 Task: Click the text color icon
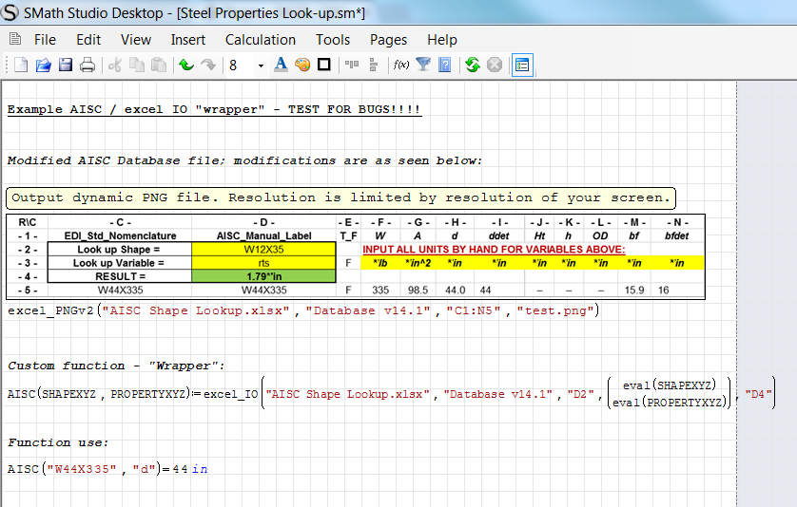pyautogui.click(x=281, y=65)
